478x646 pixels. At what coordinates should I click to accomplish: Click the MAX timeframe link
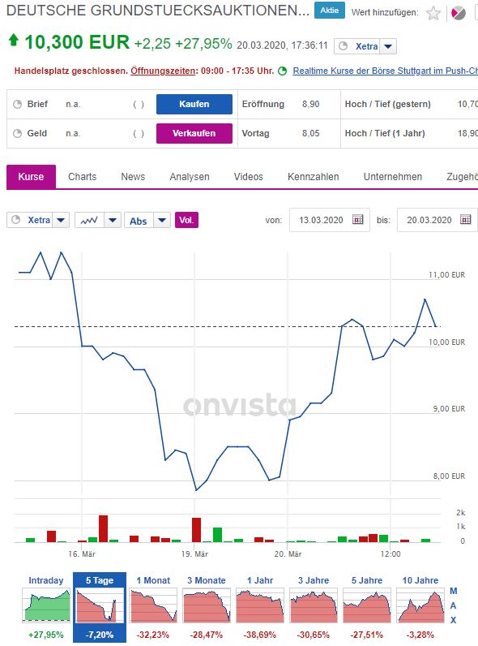point(454,605)
